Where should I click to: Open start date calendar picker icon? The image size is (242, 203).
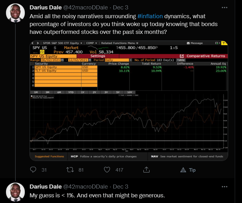tap(62, 60)
